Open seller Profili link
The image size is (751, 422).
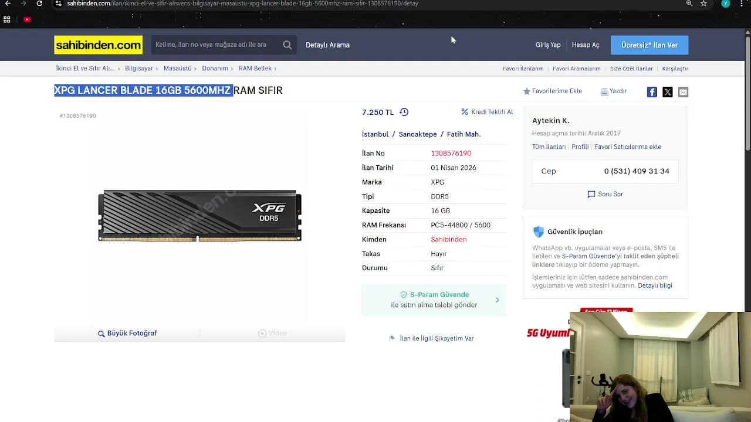580,147
